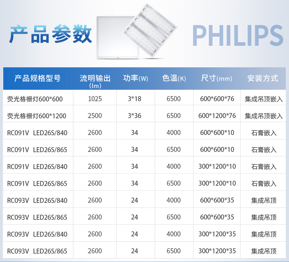This screenshot has height=262, width=289.
Task: Click RC093V LED26S/865 in the 300*1200*35 row
Action: pos(37,251)
